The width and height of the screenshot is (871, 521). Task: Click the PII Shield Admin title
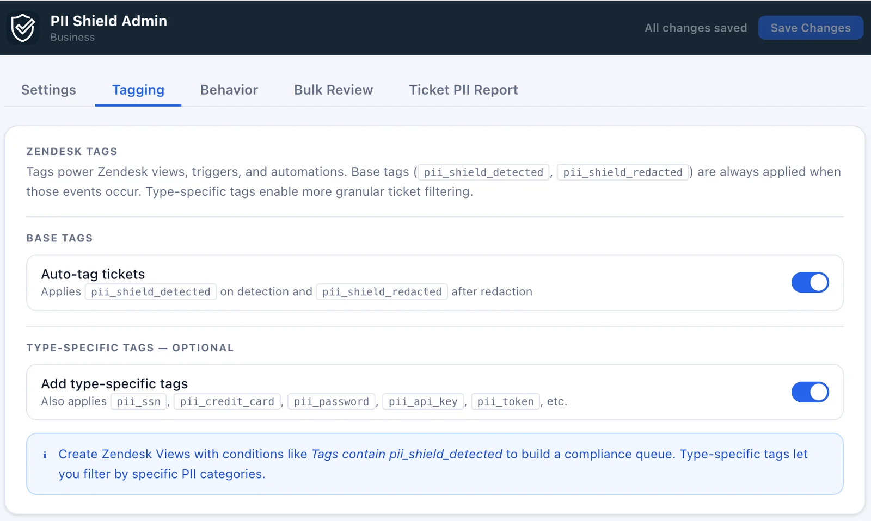(x=109, y=21)
